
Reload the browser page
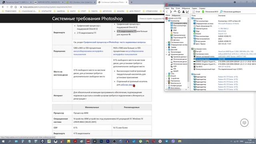coord(12,7)
